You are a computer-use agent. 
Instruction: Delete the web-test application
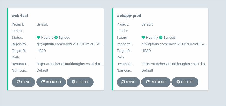click(x=80, y=82)
